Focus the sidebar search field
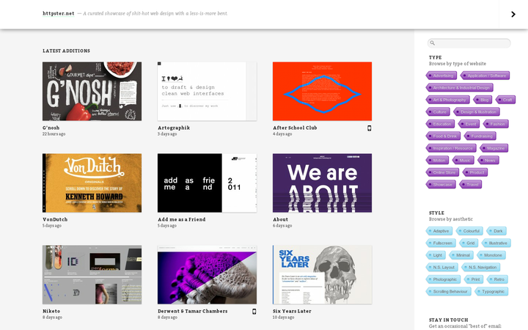The height and width of the screenshot is (330, 528). click(x=469, y=43)
